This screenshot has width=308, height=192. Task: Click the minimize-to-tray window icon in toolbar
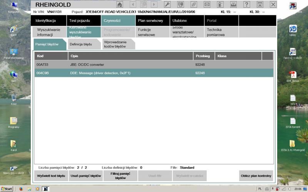click(260, 5)
